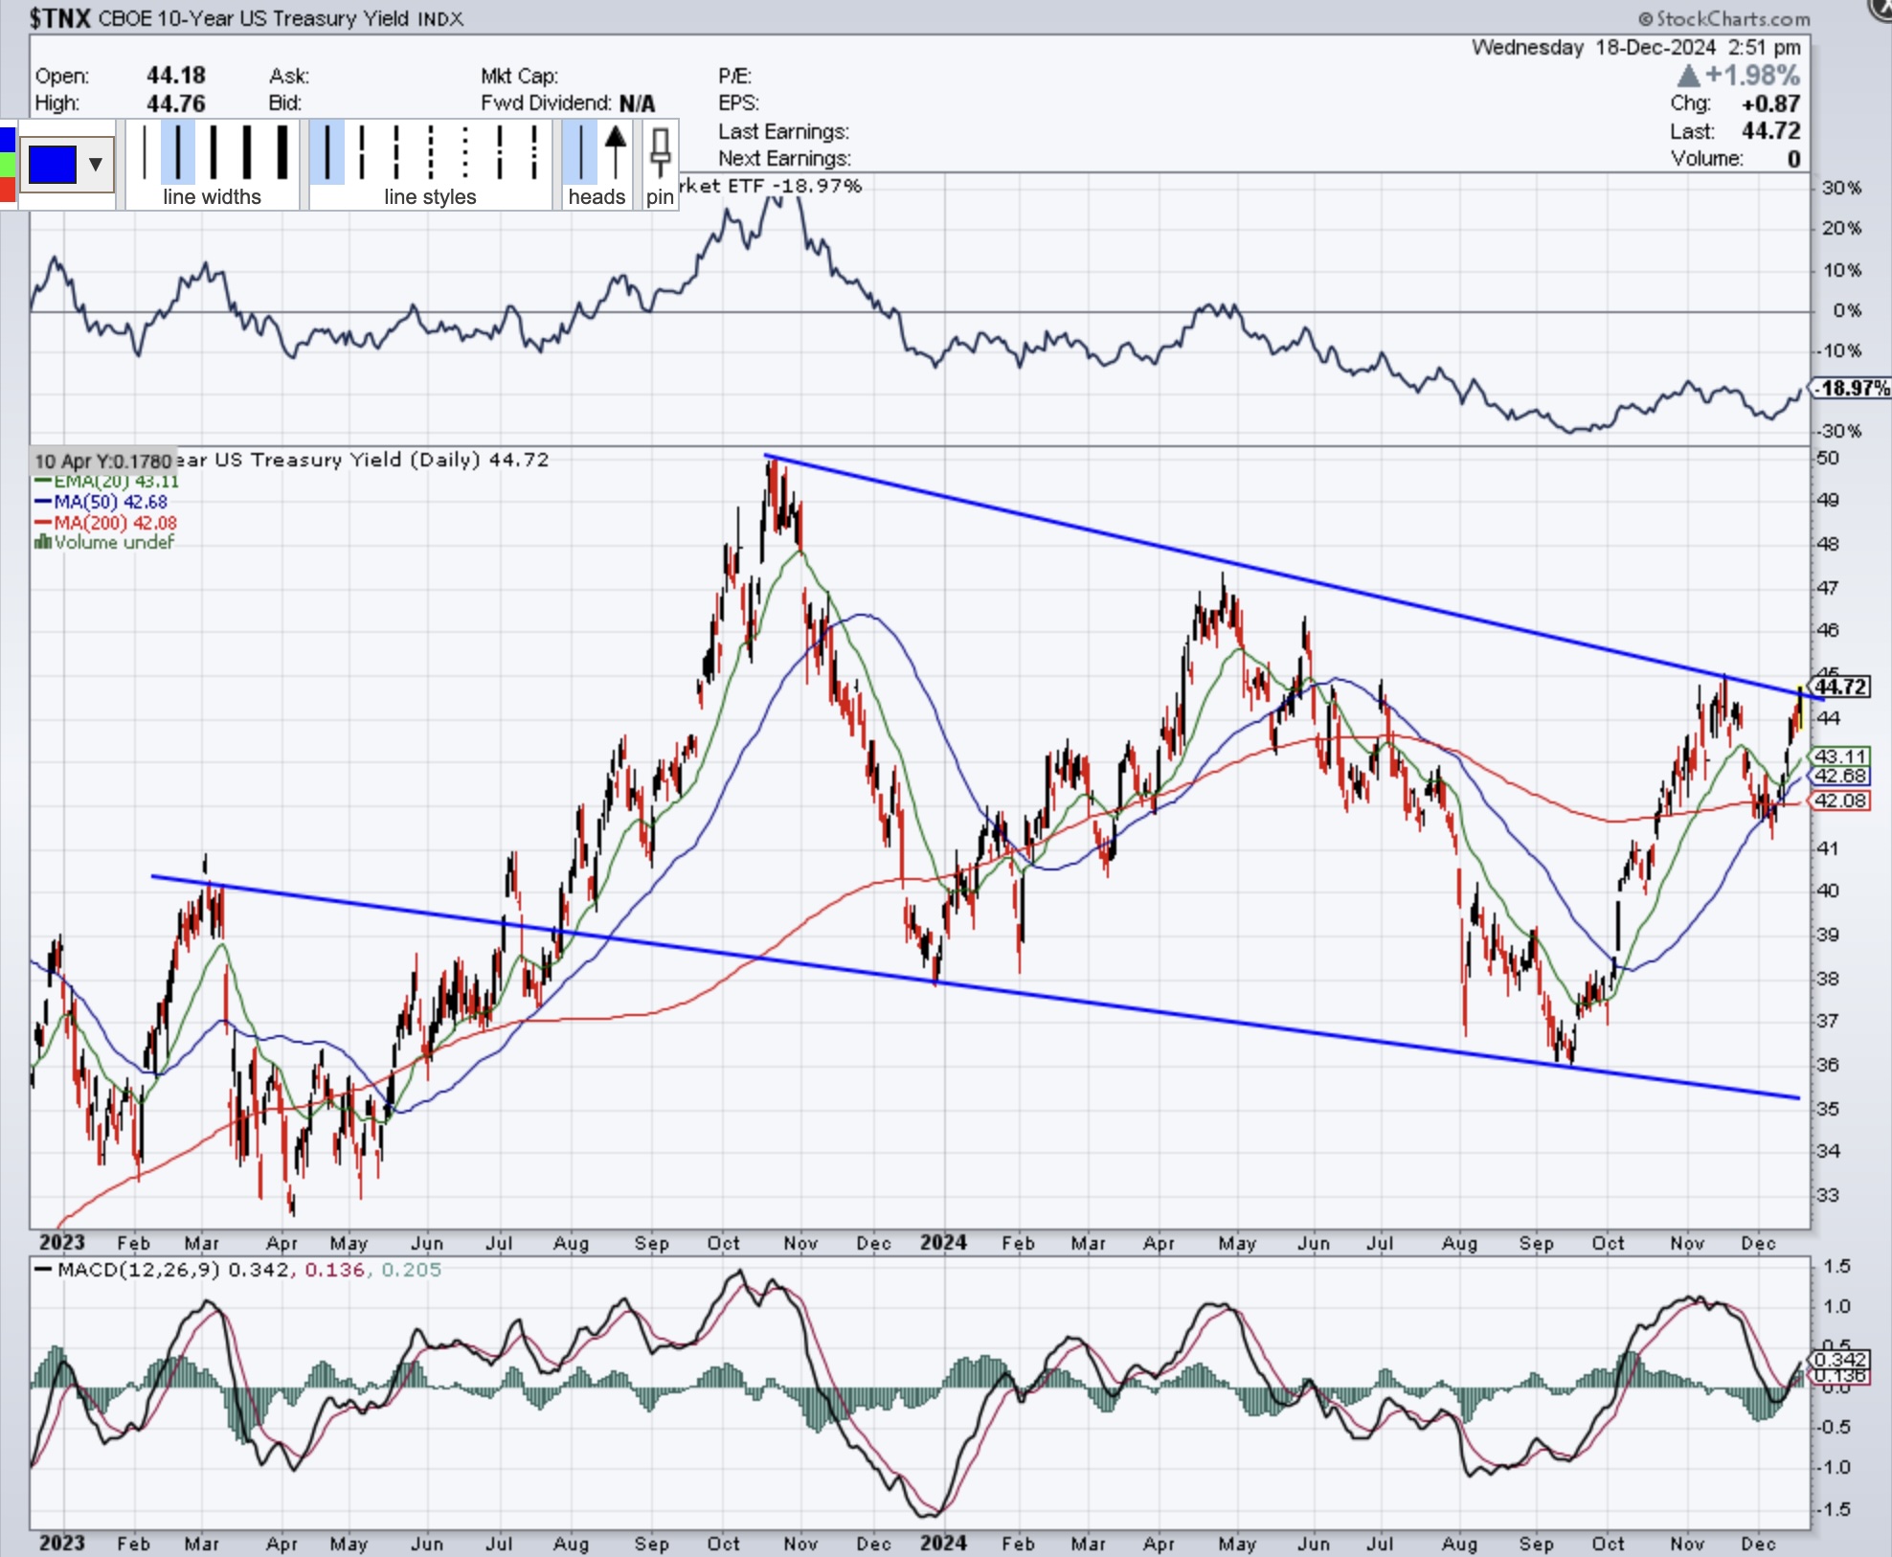1892x1557 pixels.
Task: Pick the green color strip on left edge
Action: coord(7,165)
